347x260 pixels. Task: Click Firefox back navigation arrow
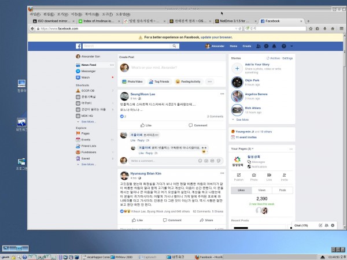[32, 28]
